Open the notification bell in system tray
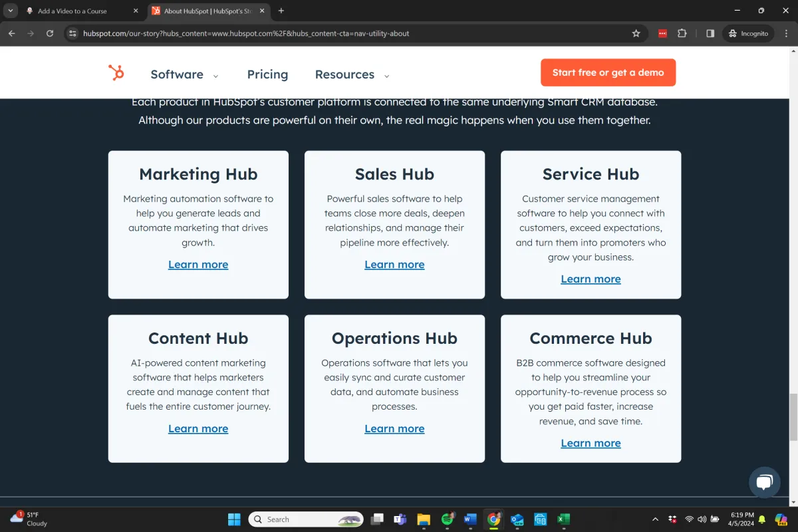This screenshot has width=798, height=532. coord(762,519)
